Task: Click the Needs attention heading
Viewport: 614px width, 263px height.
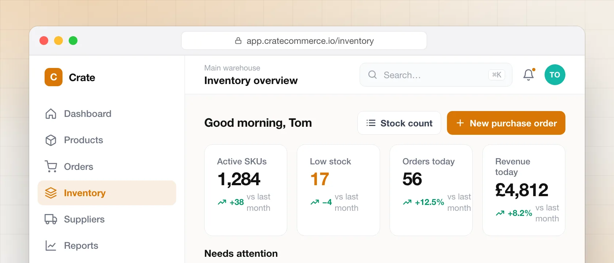Action: coord(241,254)
